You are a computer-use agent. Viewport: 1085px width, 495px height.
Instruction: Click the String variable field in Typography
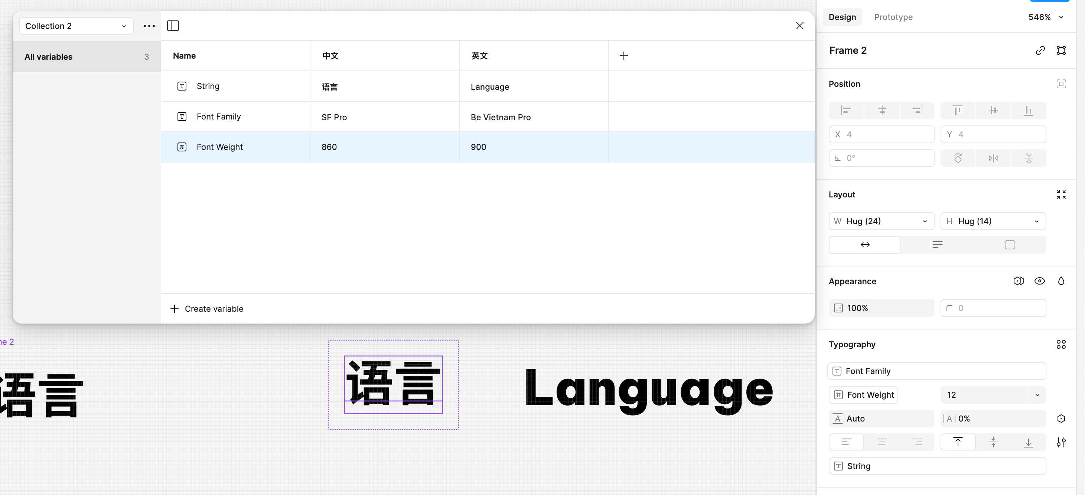click(x=937, y=466)
